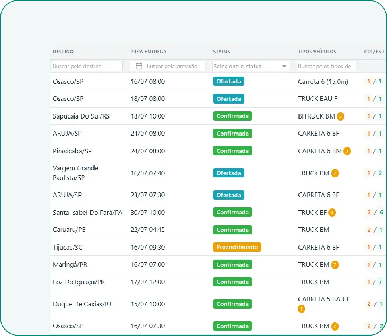
Task: Focus the 'Buscar pela previsão' date field
Action: pos(168,66)
